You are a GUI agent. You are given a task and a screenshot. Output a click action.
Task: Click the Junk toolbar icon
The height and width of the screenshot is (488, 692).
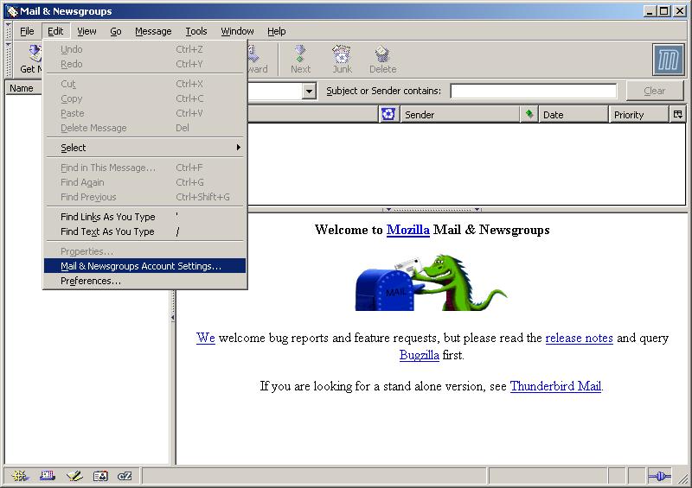[342, 59]
